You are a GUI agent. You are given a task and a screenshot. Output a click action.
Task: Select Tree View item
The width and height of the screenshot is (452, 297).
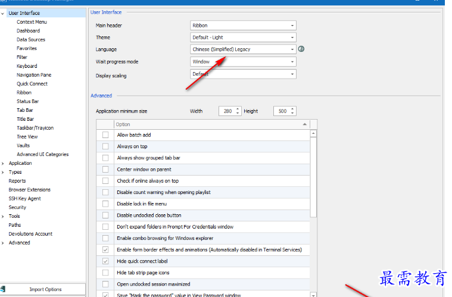[27, 136]
